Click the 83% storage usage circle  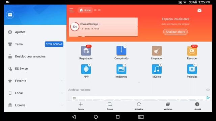click(x=75, y=27)
